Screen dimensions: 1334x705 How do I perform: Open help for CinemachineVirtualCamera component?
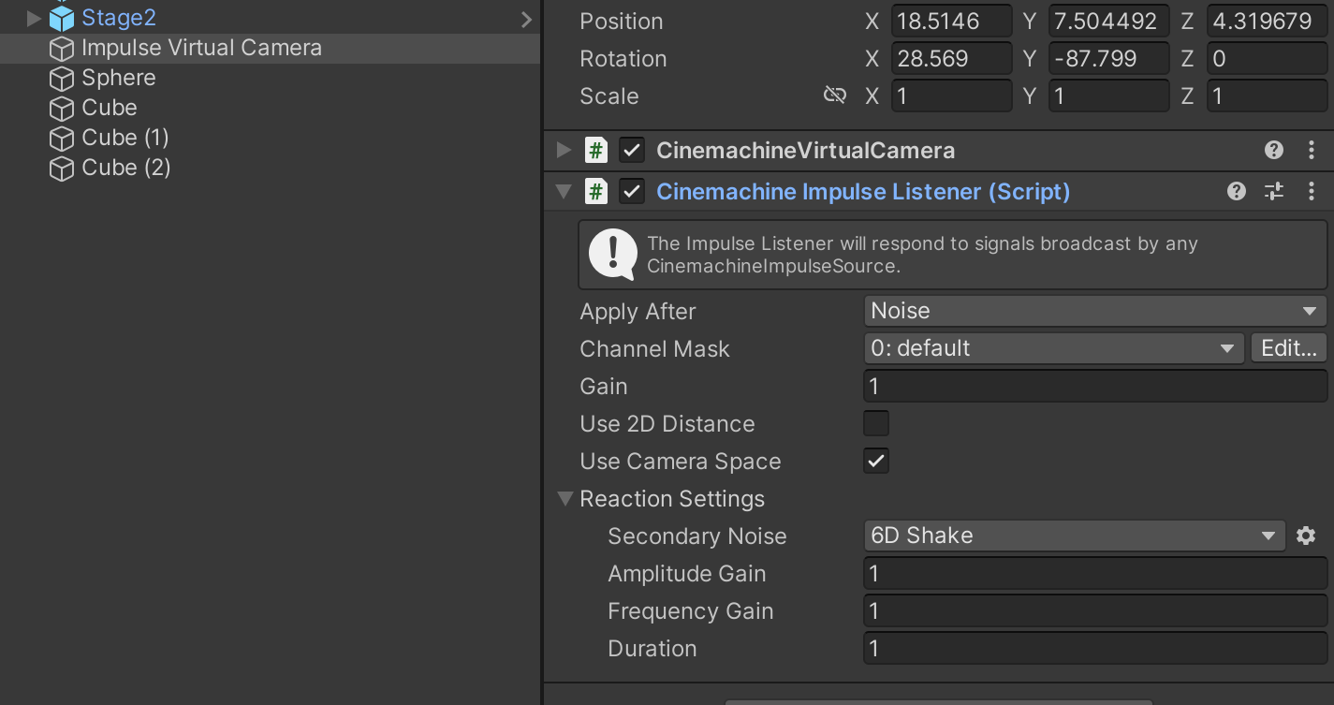[1273, 150]
